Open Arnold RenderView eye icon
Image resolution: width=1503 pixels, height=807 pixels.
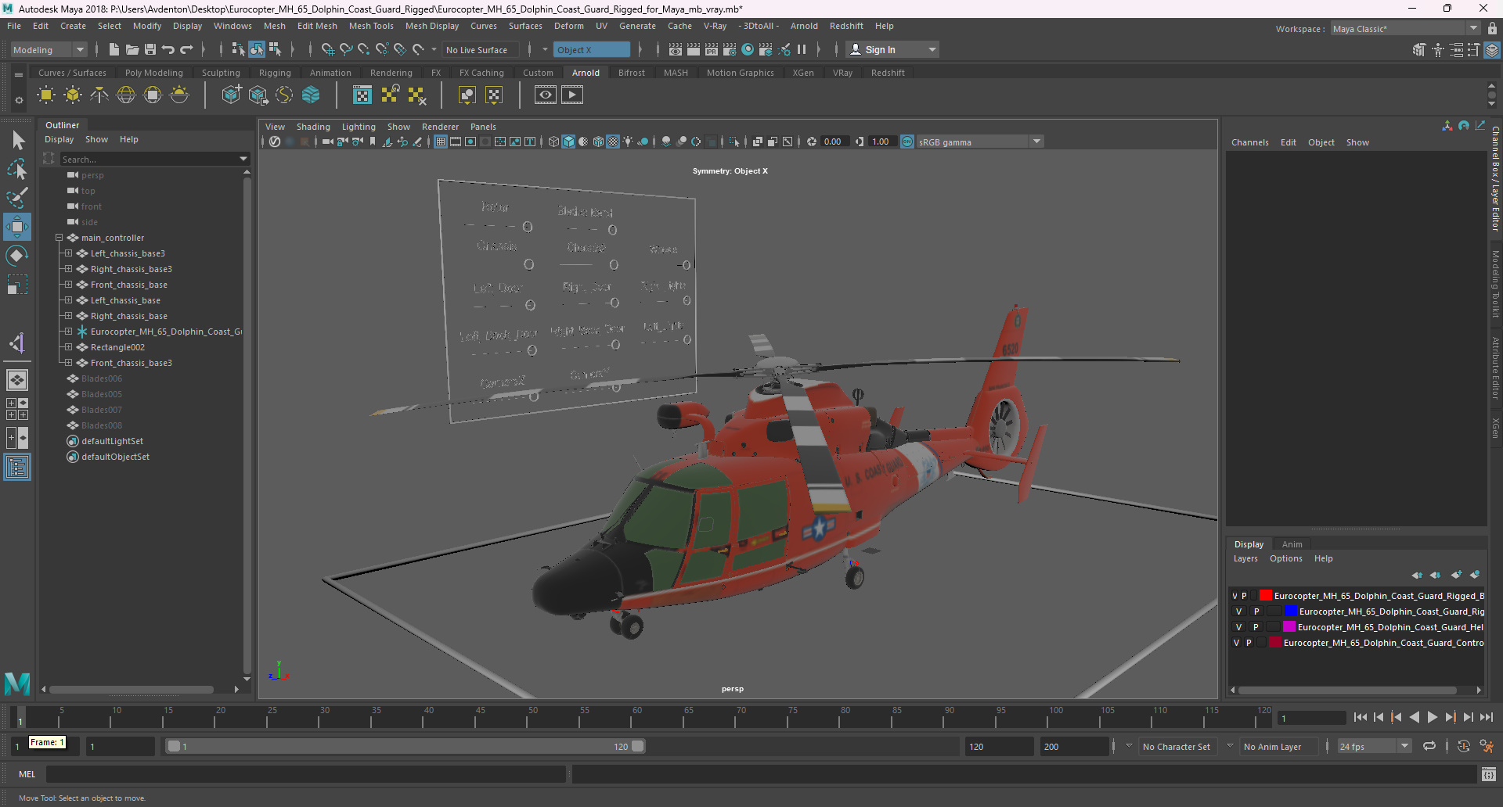pos(546,95)
